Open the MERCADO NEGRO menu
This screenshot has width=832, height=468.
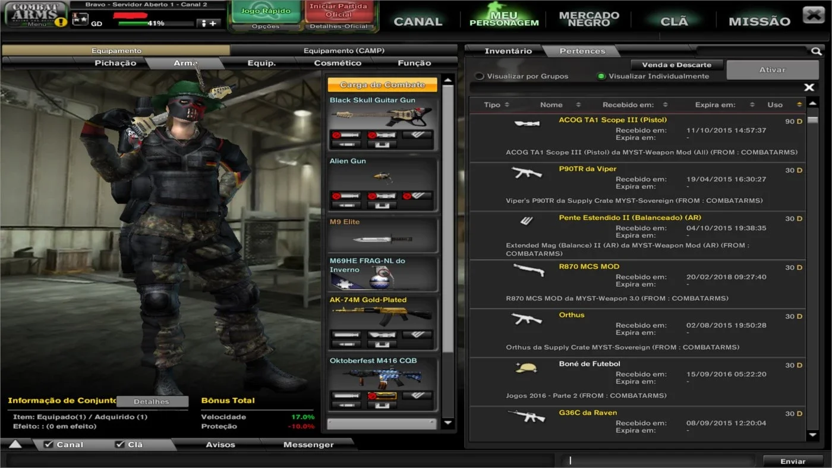(589, 19)
